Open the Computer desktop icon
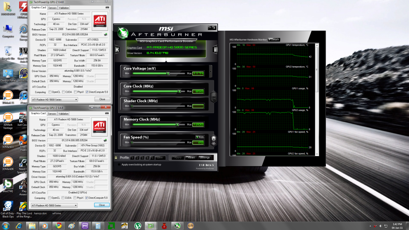409x230 pixels. click(8, 31)
